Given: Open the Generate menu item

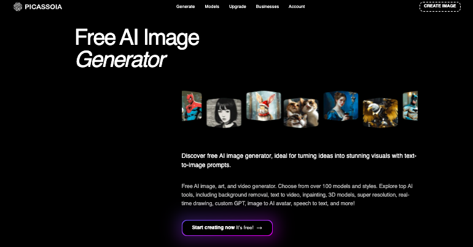Looking at the screenshot, I should point(186,6).
